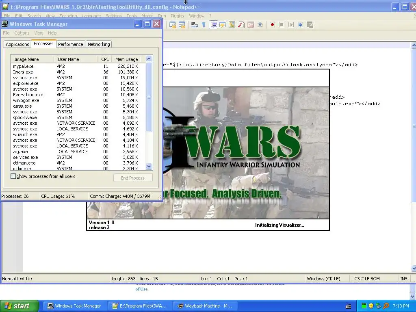Viewport: 416px width, 312px height.
Task: Select the Everything.exe process row
Action: click(78, 95)
